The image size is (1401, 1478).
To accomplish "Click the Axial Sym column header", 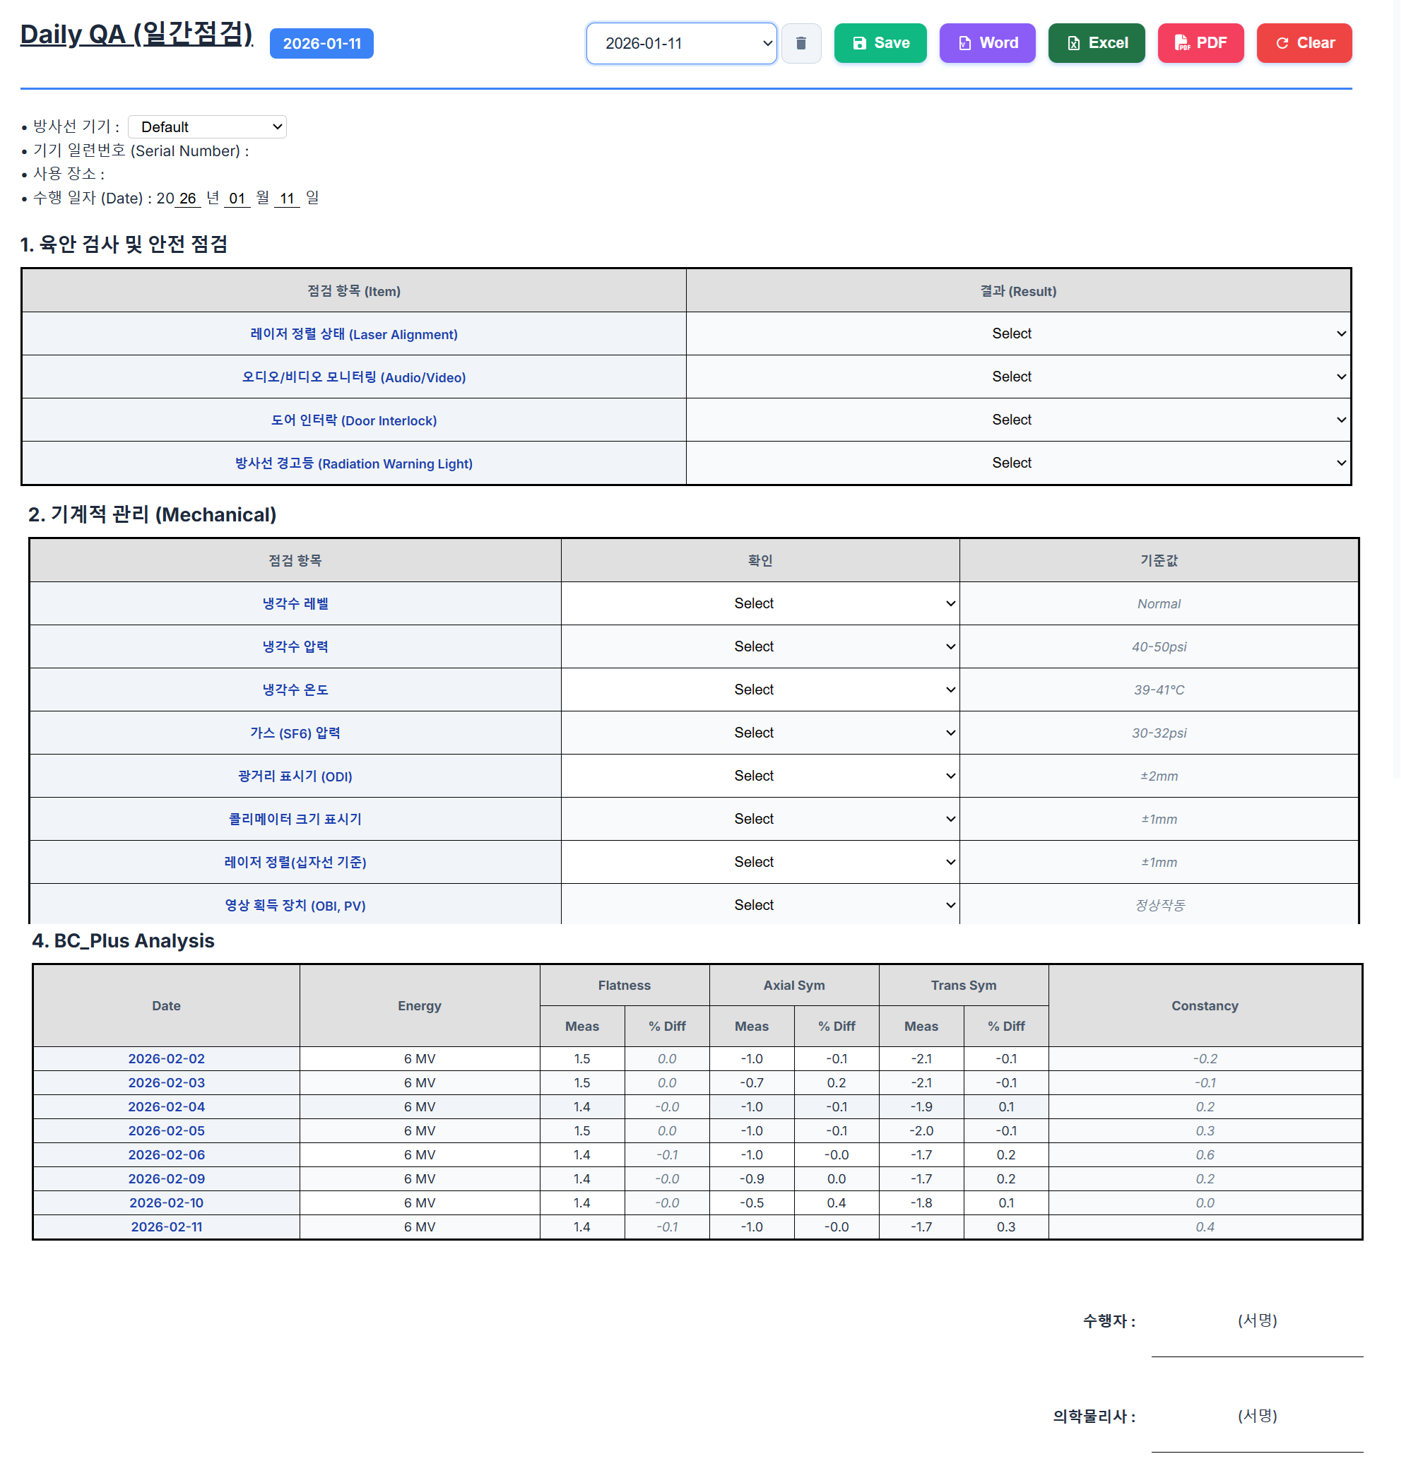I will tap(794, 986).
